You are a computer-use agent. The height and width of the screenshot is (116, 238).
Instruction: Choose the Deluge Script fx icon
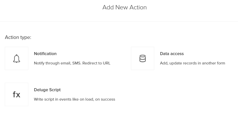pyautogui.click(x=16, y=95)
